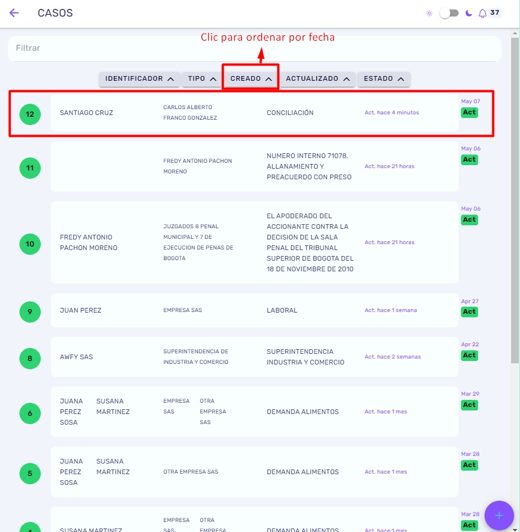Click 'Act. hace 2 semanas' text
This screenshot has width=520, height=532.
pyautogui.click(x=393, y=357)
